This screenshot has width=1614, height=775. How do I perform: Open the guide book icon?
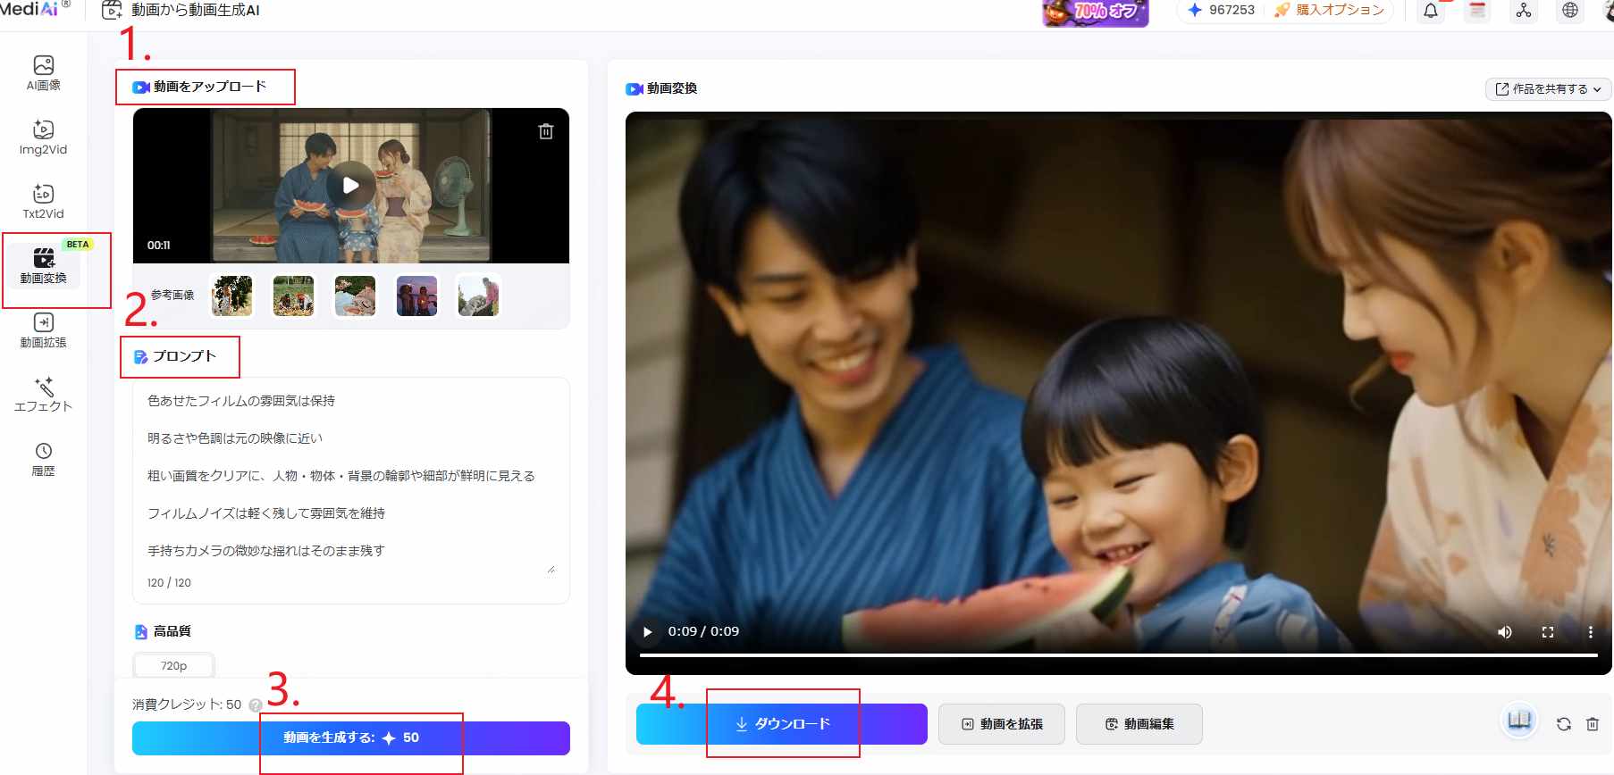(x=1519, y=721)
